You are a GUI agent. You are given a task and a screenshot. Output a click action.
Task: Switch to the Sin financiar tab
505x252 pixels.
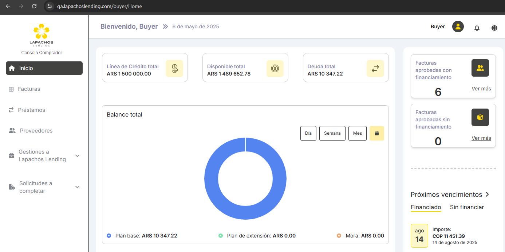pos(467,207)
